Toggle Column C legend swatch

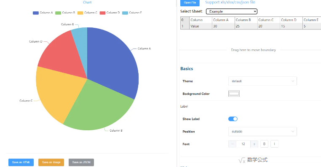tap(80, 13)
